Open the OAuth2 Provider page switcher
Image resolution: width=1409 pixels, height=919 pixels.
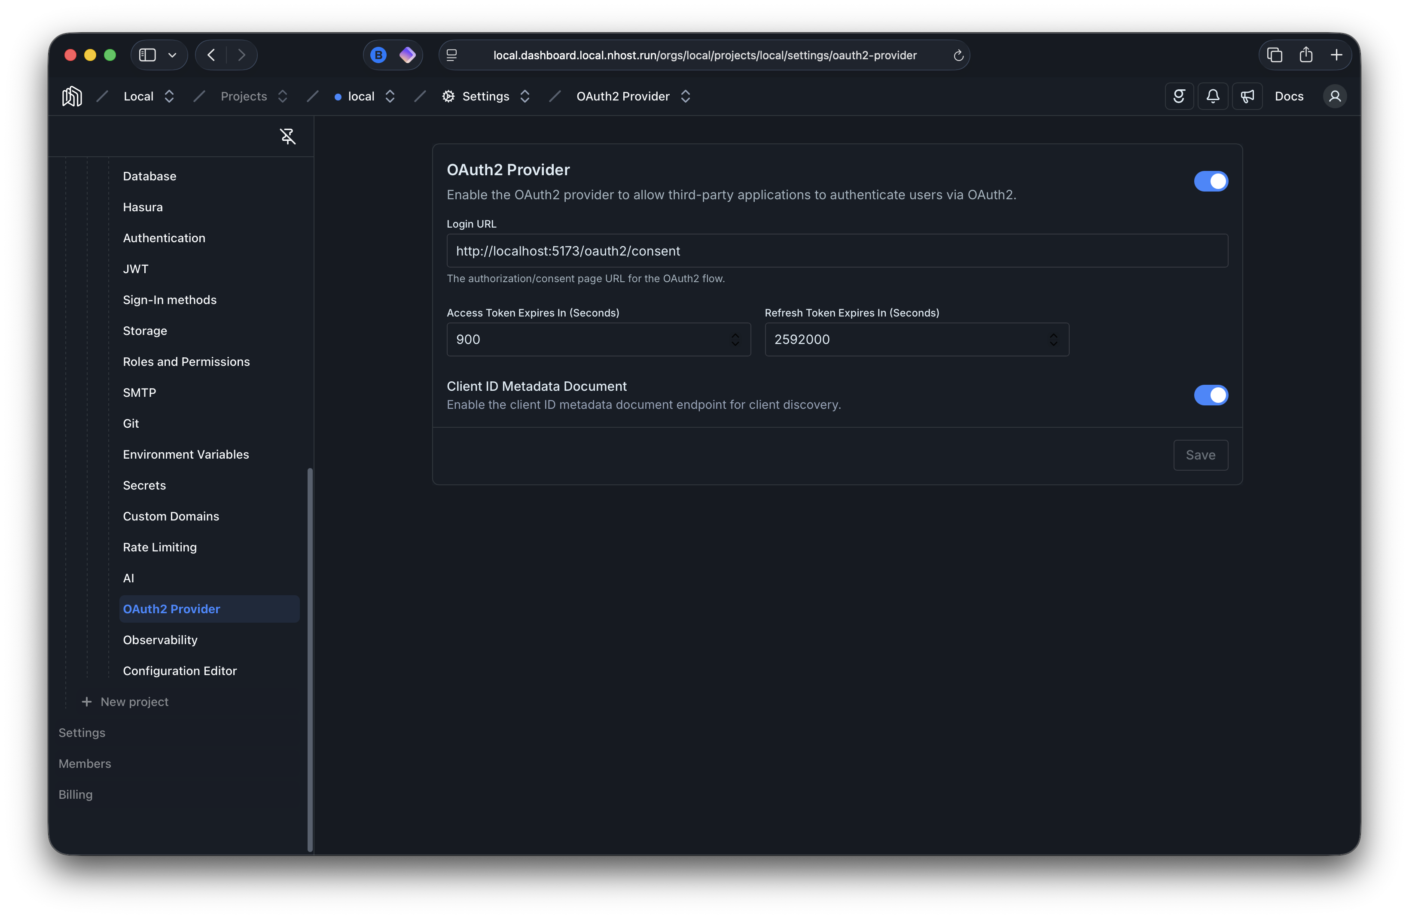686,96
